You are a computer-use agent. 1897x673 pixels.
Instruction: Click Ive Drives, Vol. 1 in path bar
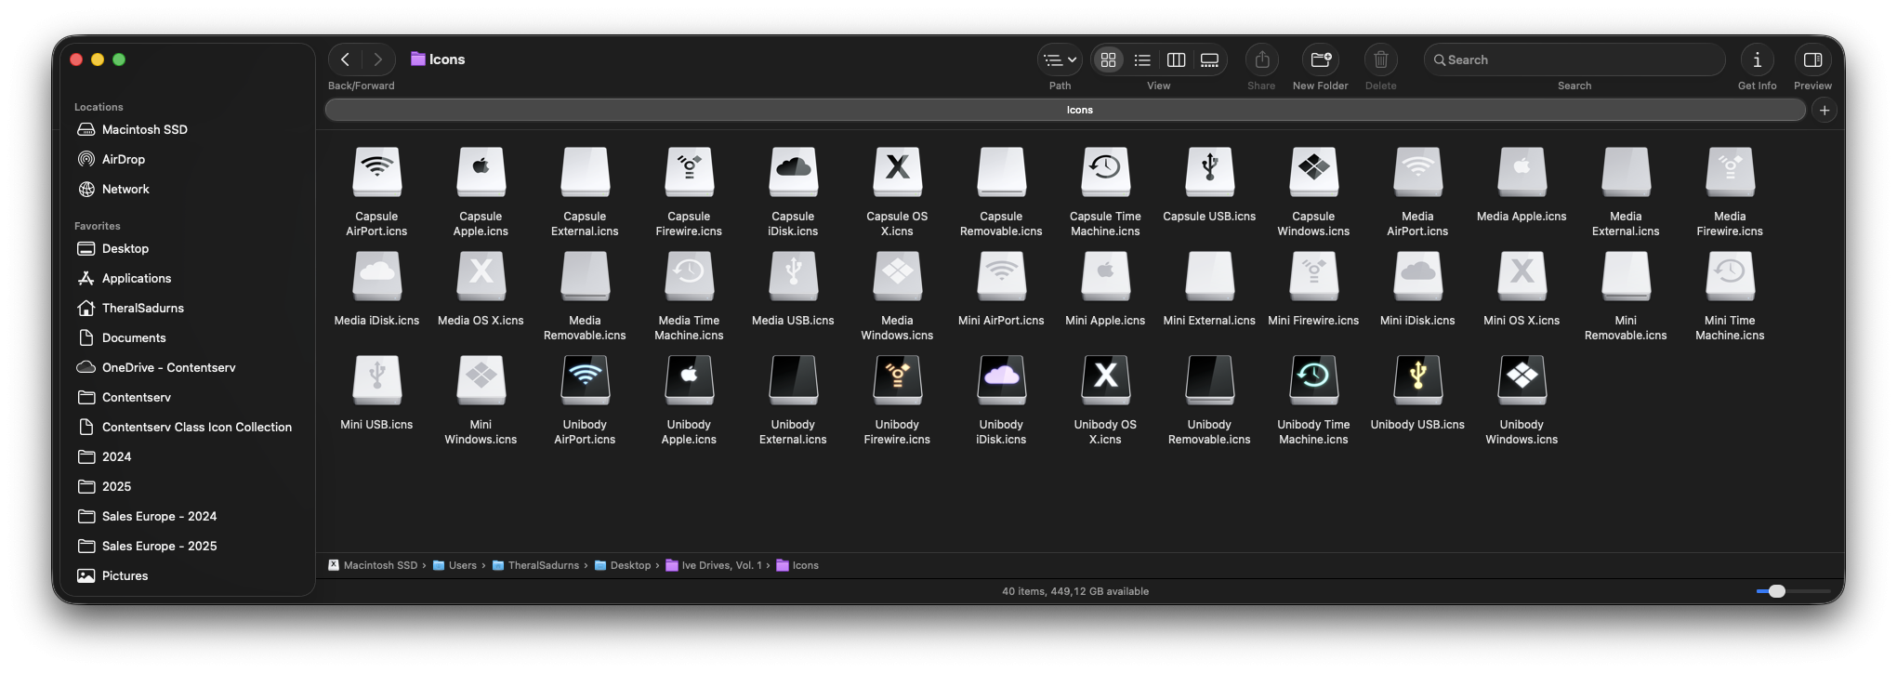pos(720,565)
